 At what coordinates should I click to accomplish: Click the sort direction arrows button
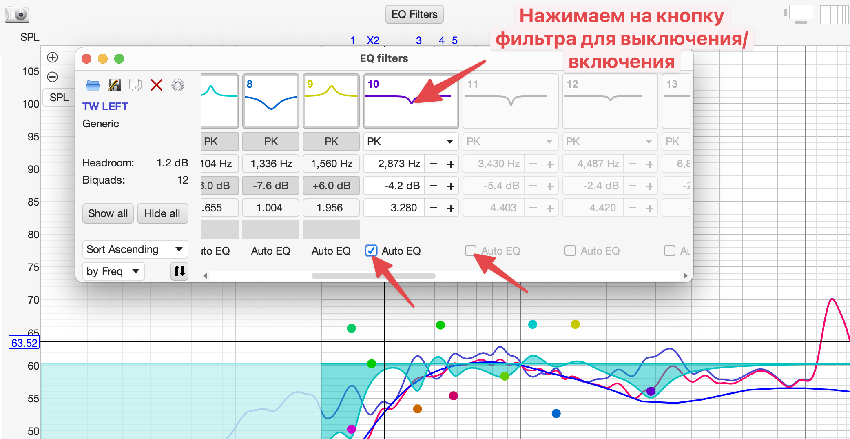179,271
